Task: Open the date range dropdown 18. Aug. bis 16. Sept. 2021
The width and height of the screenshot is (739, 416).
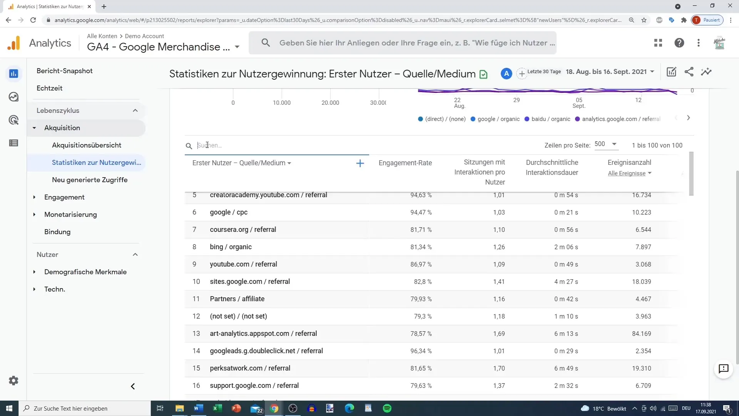Action: tap(610, 72)
